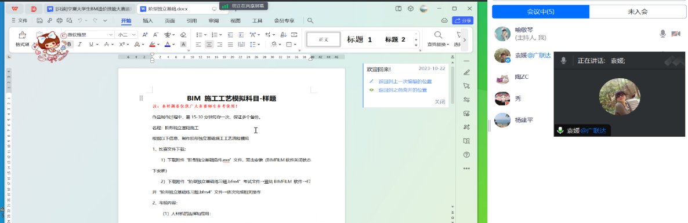Image resolution: width=688 pixels, height=223 pixels.
Task: Toggle character shading A button
Action: (183, 44)
